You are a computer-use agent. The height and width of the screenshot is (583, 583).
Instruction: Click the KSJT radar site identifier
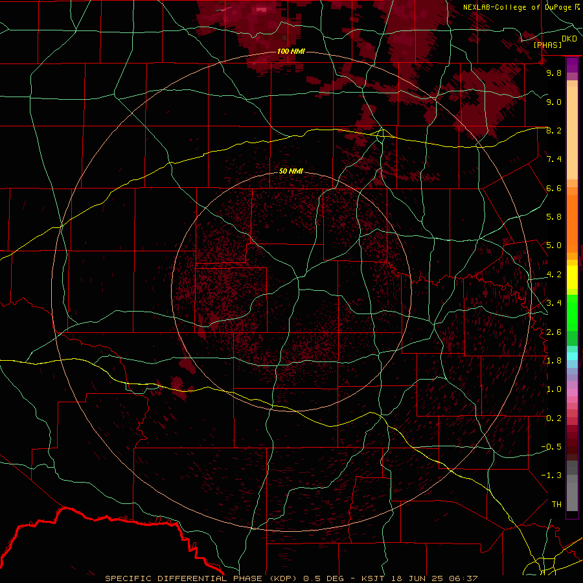(x=373, y=578)
